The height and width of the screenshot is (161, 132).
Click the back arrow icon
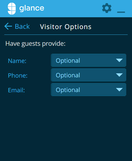click(8, 26)
